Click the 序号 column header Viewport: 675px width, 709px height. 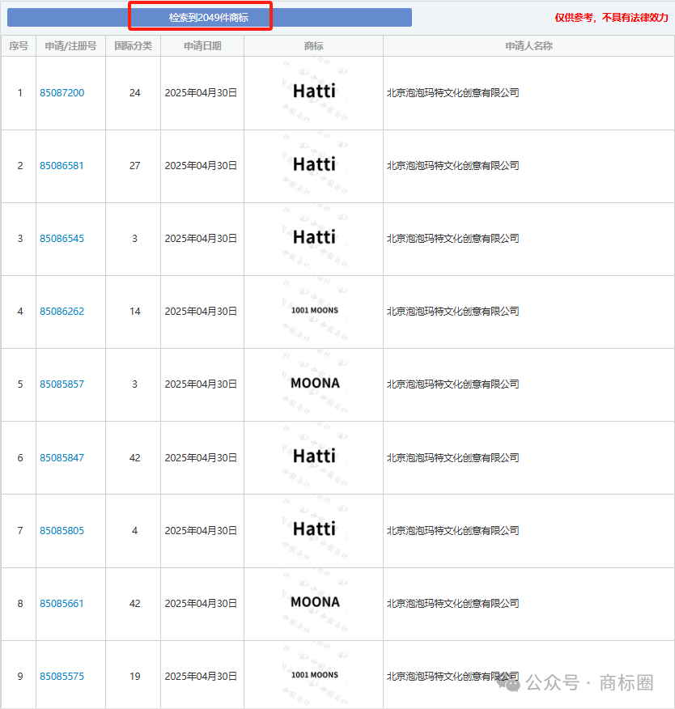coord(19,45)
